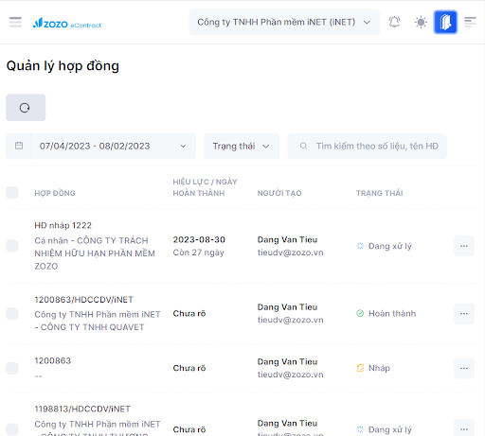Tick the select-all checkbox in table header
485x436 pixels.
tap(12, 193)
